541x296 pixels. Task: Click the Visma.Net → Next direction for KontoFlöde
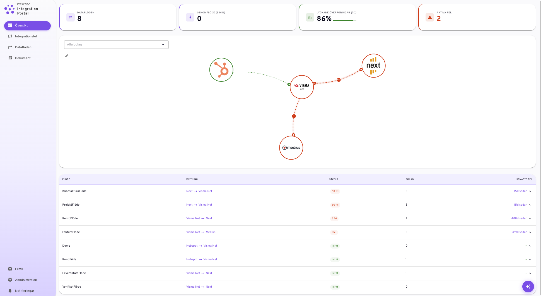click(x=199, y=218)
